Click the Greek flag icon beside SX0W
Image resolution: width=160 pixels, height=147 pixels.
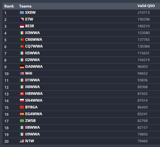pyautogui.click(x=22, y=13)
